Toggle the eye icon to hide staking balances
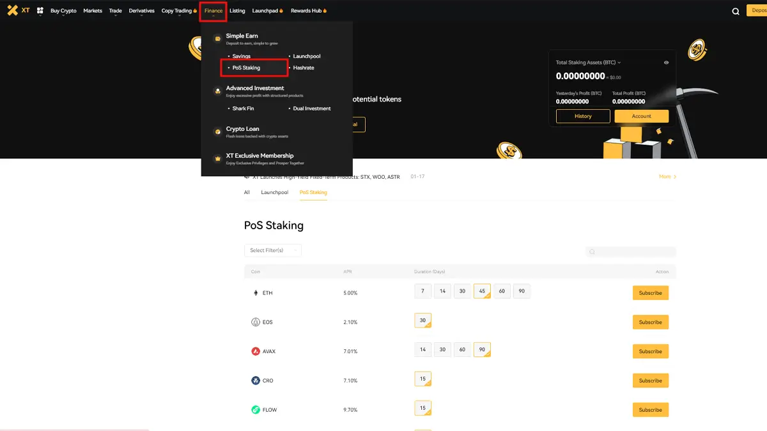The image size is (767, 431). point(666,63)
